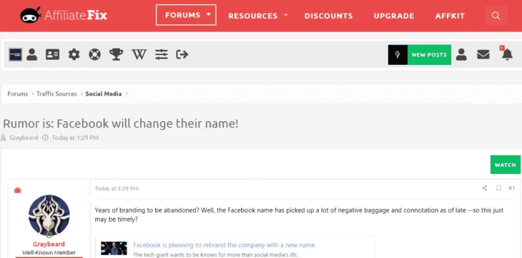
Task: Expand the FORUMS dropdown arrow
Action: [209, 14]
